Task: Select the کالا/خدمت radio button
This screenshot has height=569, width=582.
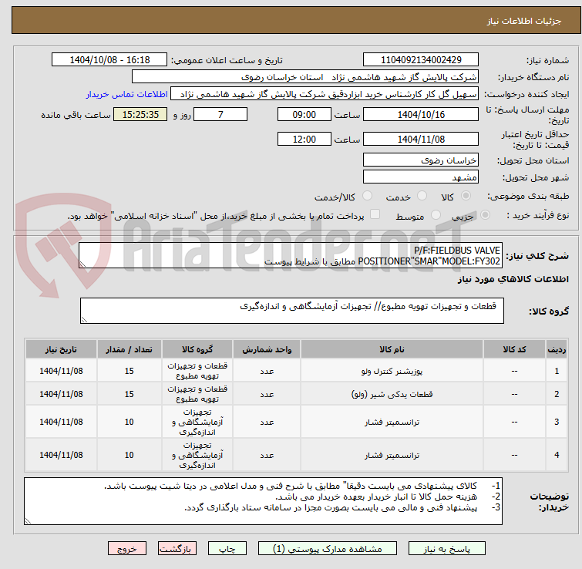Action: click(367, 196)
